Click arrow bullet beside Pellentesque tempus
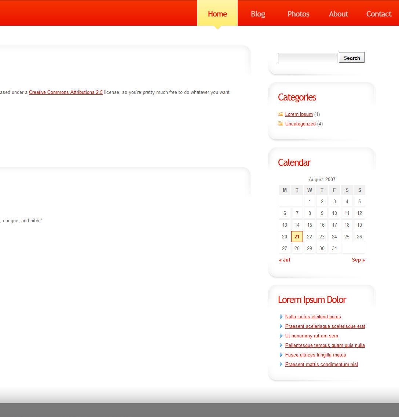The image size is (399, 417). [281, 345]
